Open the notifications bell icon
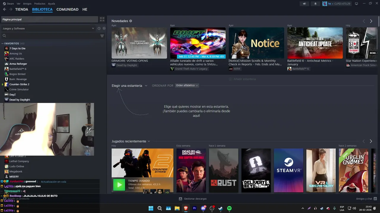The height and width of the screenshot is (213, 380). point(315,4)
